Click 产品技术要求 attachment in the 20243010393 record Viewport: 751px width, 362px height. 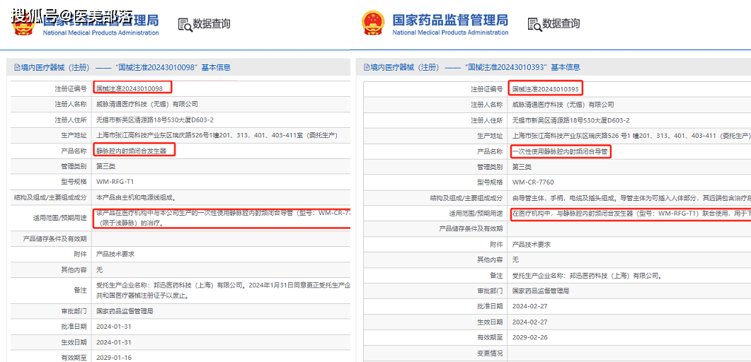(x=531, y=244)
